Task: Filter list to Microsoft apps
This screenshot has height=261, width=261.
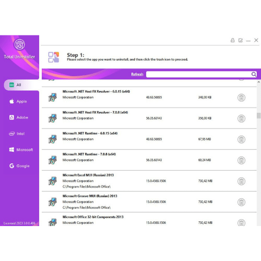Action: (21, 150)
